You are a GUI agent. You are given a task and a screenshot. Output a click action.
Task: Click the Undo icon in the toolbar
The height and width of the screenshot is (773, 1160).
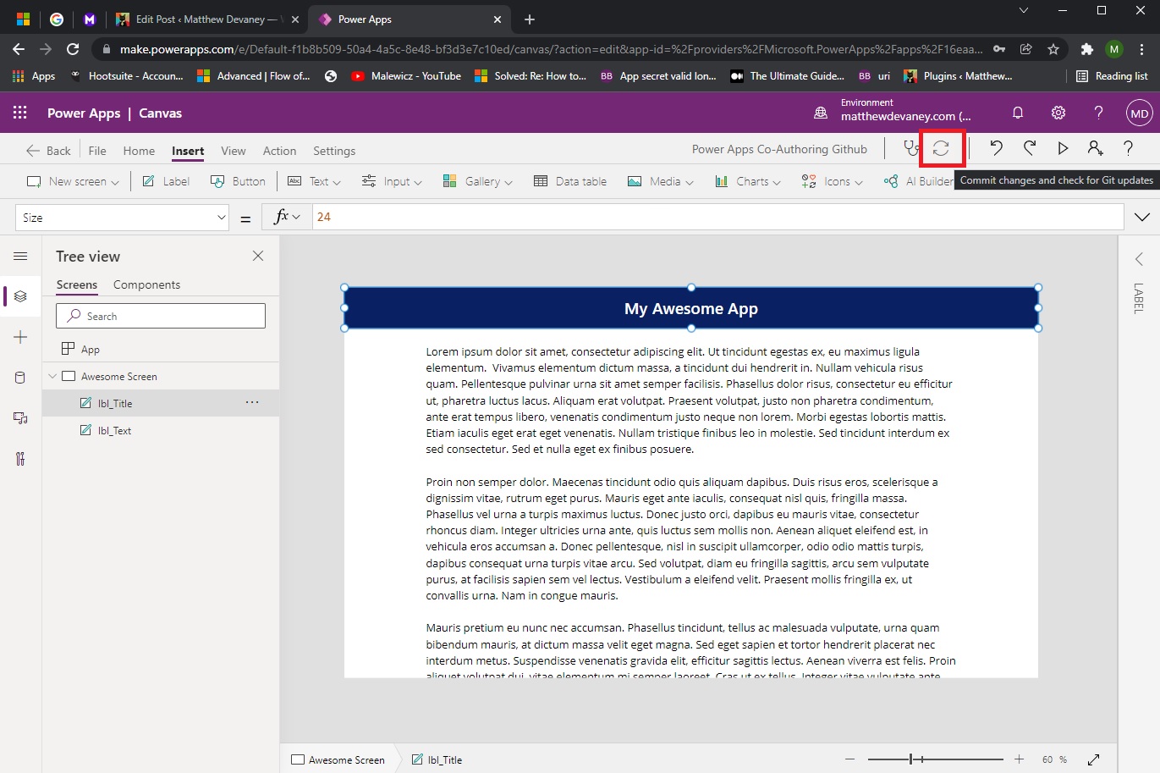(x=996, y=148)
